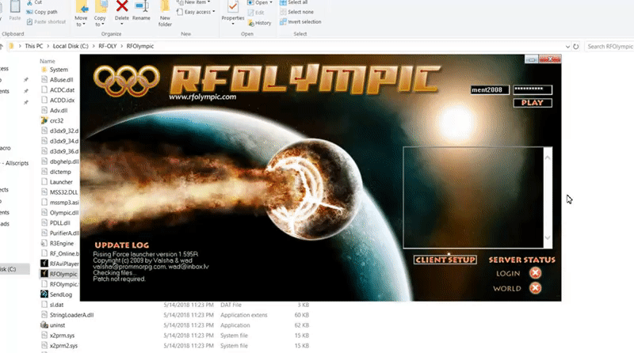Select the SendLog application icon
The height and width of the screenshot is (353, 634).
coord(44,294)
